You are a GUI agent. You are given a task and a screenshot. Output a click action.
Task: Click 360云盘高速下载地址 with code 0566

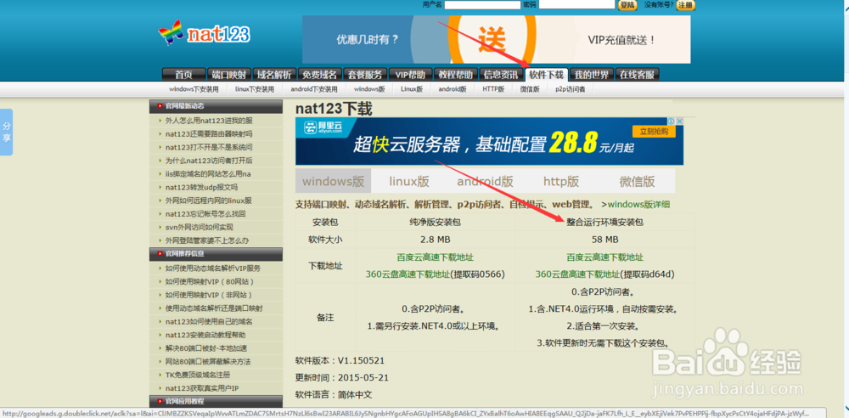coord(408,274)
